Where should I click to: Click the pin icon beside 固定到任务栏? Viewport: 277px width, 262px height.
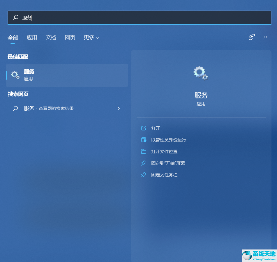click(143, 175)
